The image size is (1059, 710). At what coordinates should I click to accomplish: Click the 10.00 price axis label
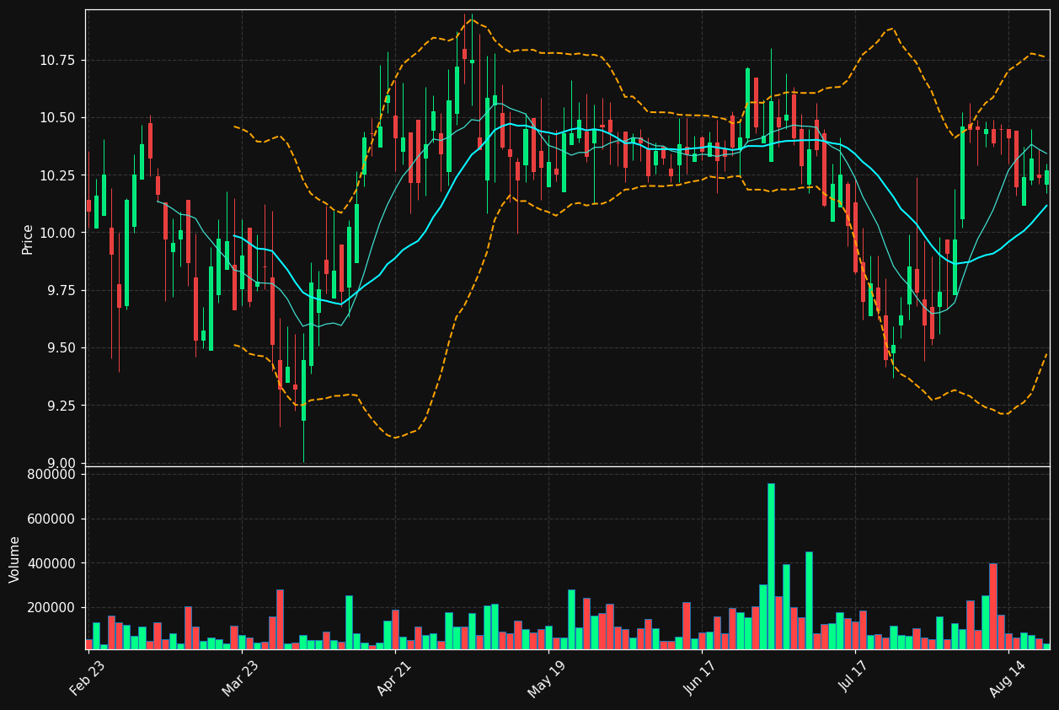pos(58,233)
